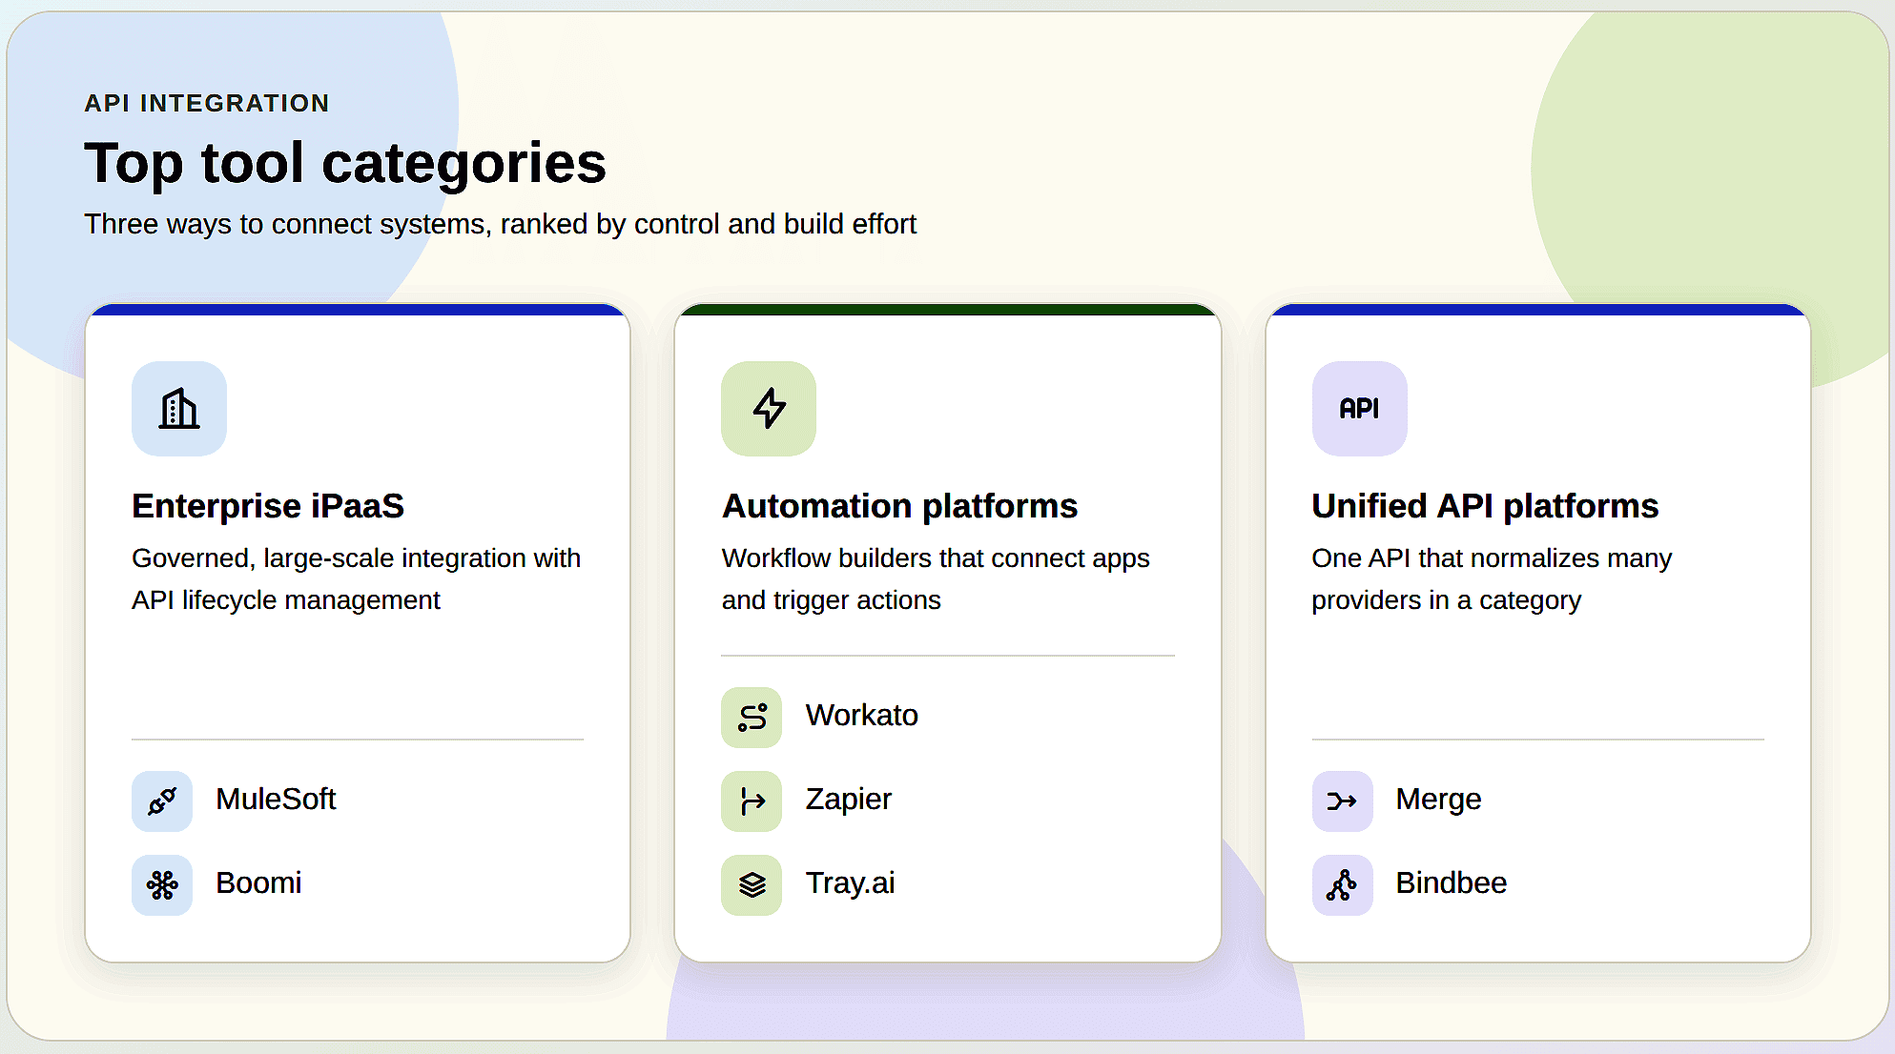1895x1054 pixels.
Task: Click the Merge arrows icon
Action: (x=1342, y=801)
